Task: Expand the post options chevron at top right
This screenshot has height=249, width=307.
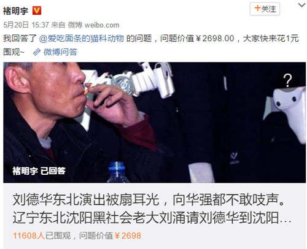Action: click(x=301, y=5)
